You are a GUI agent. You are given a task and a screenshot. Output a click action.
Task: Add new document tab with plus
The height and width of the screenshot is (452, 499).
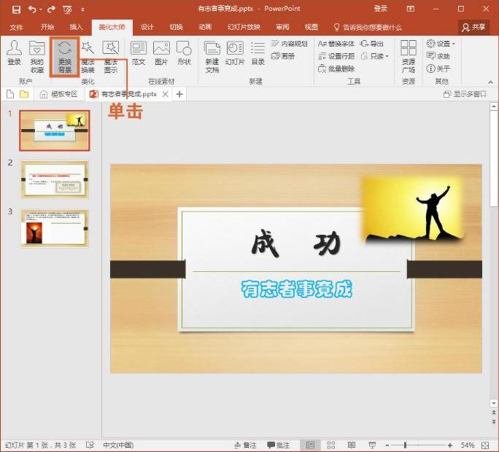179,94
